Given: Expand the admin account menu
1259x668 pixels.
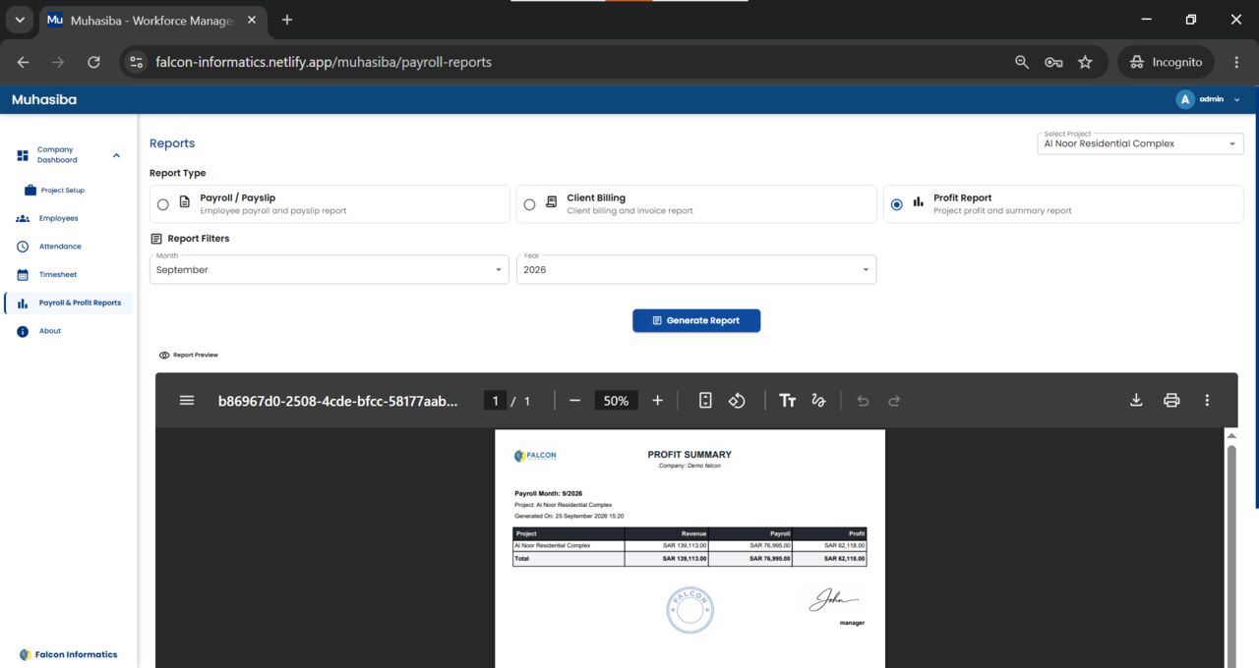Looking at the screenshot, I should tap(1236, 99).
